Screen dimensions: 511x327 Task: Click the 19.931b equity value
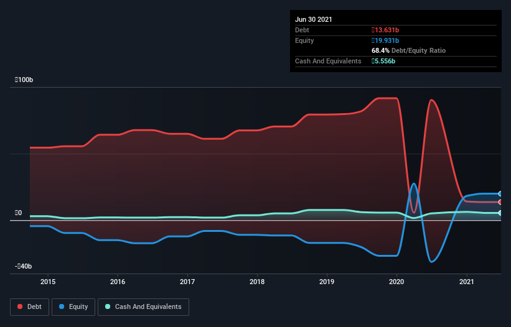(x=385, y=40)
